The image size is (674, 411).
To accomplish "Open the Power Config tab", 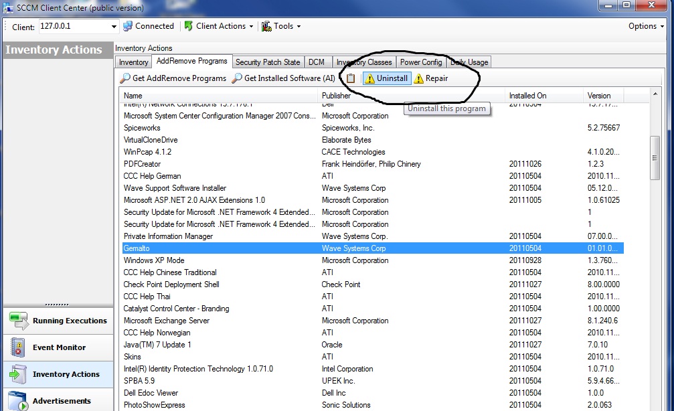I will 421,62.
